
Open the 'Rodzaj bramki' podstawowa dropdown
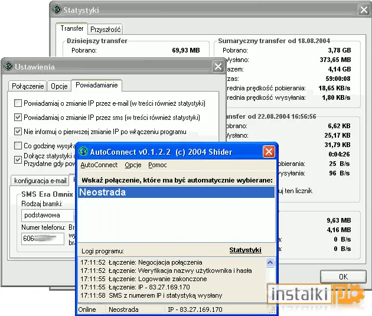click(48, 215)
